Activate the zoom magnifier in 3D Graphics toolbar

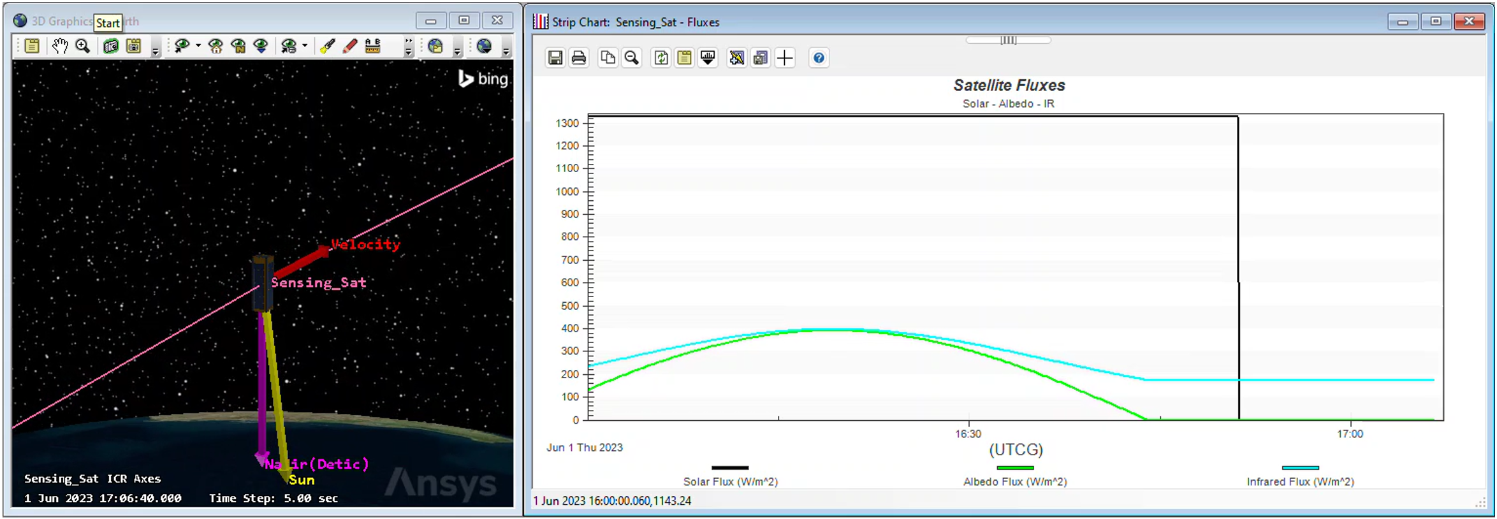point(82,46)
